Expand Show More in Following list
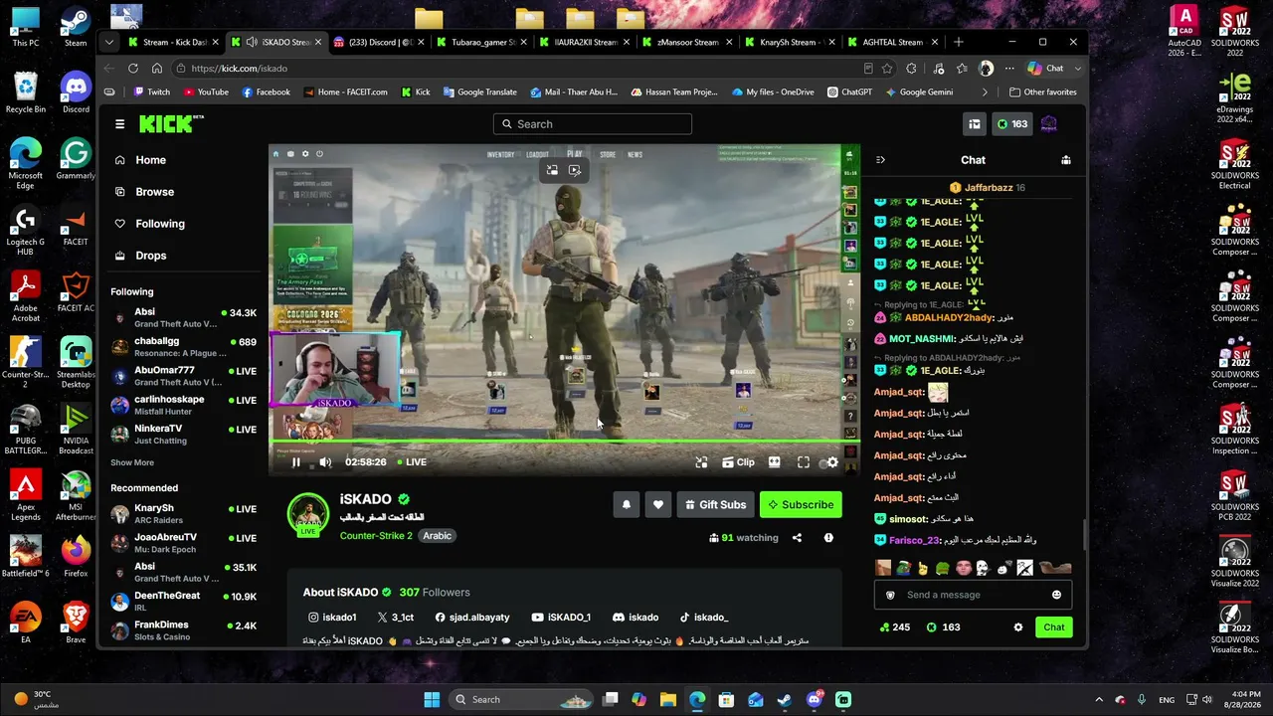 [132, 462]
